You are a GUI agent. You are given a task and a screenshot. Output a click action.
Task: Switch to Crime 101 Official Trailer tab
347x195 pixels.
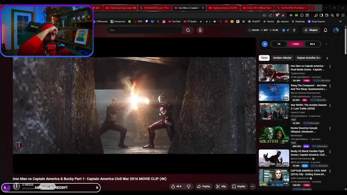coord(258,8)
